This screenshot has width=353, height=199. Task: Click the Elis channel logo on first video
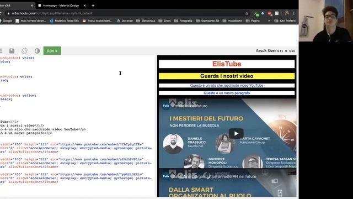(166, 106)
